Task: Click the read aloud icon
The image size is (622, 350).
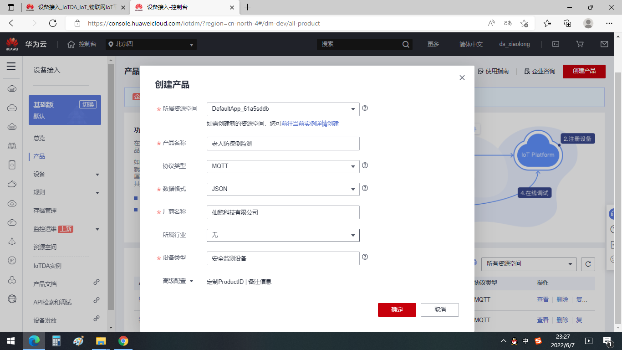Action: [x=491, y=23]
